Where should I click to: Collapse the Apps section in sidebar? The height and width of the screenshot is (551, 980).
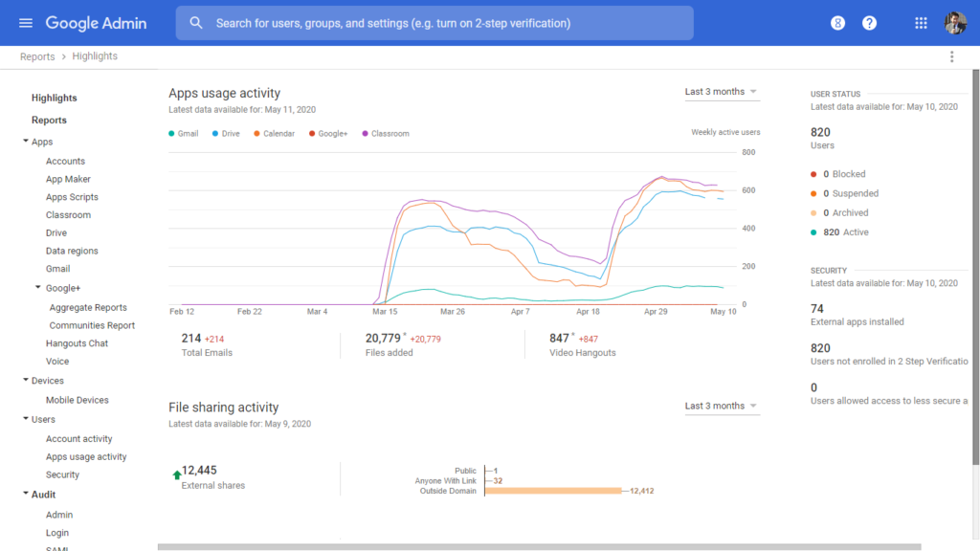26,142
